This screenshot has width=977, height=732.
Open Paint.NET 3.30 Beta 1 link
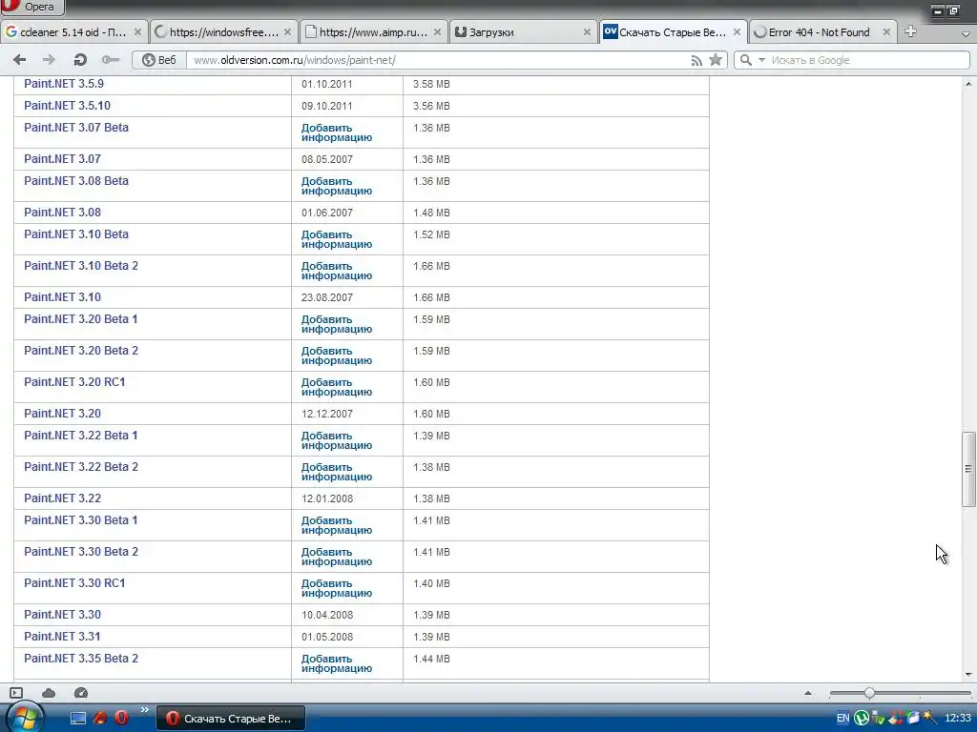[80, 519]
